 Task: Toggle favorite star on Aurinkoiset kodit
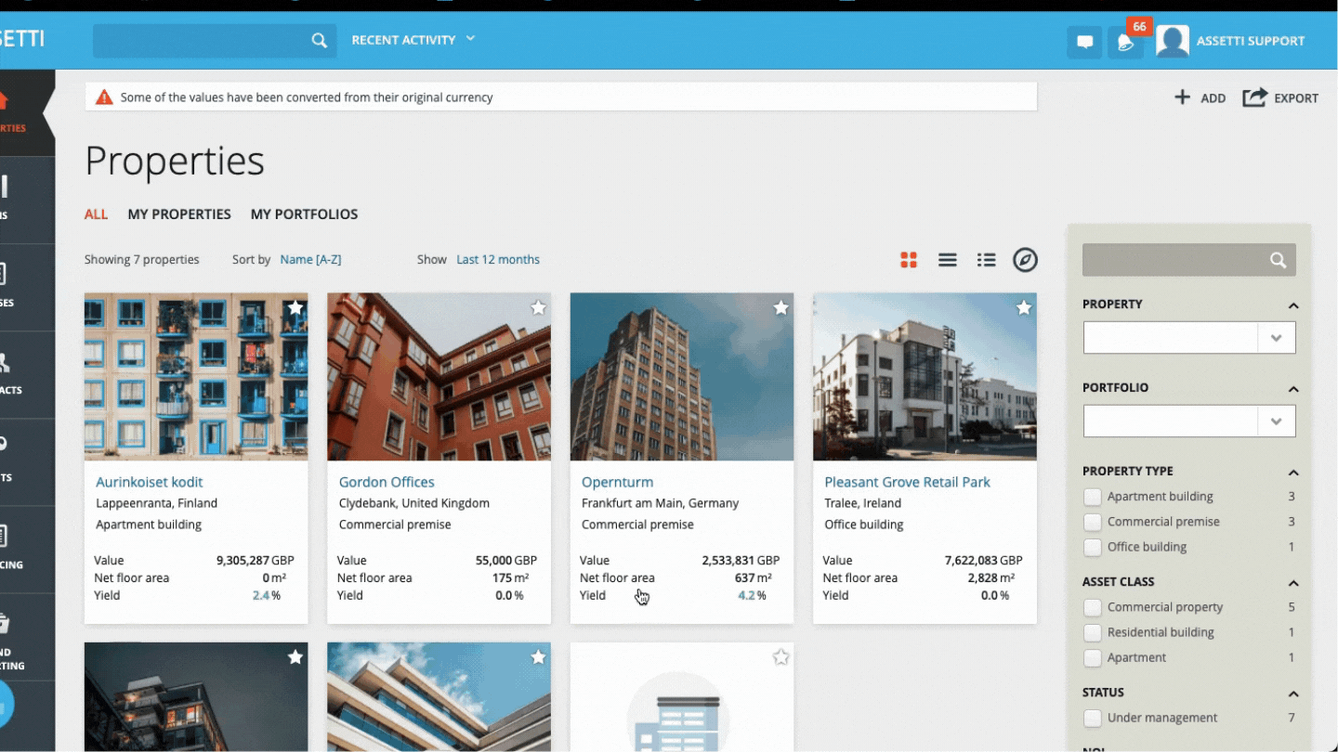(x=295, y=307)
